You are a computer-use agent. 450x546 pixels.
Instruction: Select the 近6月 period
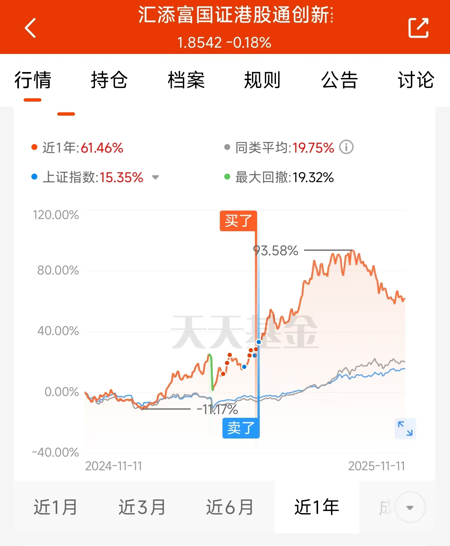click(x=230, y=507)
